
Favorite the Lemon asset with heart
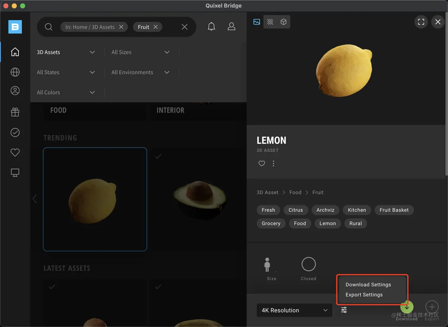pos(262,163)
